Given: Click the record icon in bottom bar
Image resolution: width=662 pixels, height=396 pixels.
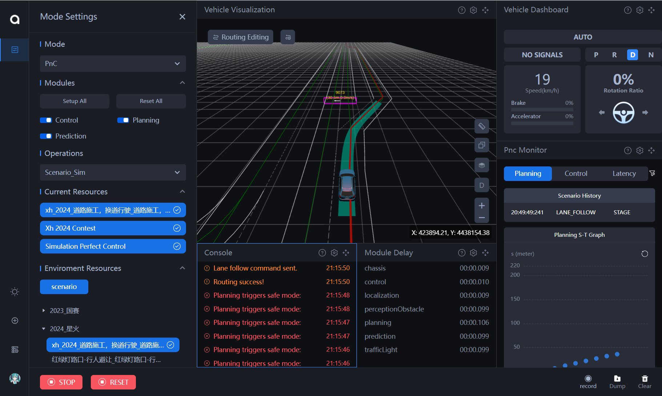Looking at the screenshot, I should tap(588, 379).
